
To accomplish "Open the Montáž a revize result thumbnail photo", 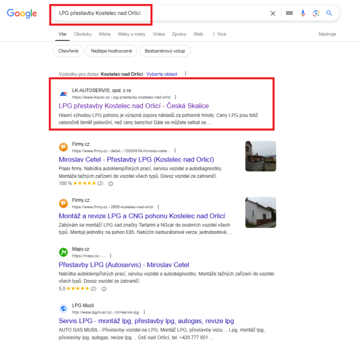I will pos(261,212).
